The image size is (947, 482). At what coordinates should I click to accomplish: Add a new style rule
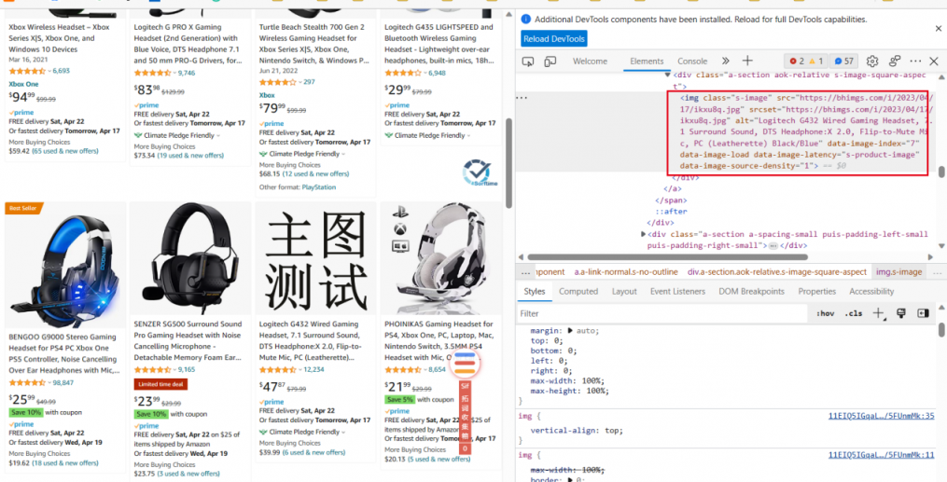tap(879, 313)
